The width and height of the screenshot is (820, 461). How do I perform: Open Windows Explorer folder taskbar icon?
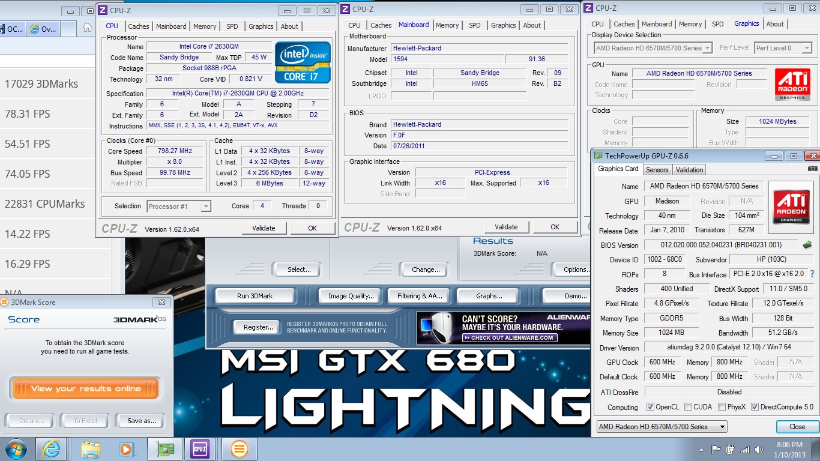91,449
